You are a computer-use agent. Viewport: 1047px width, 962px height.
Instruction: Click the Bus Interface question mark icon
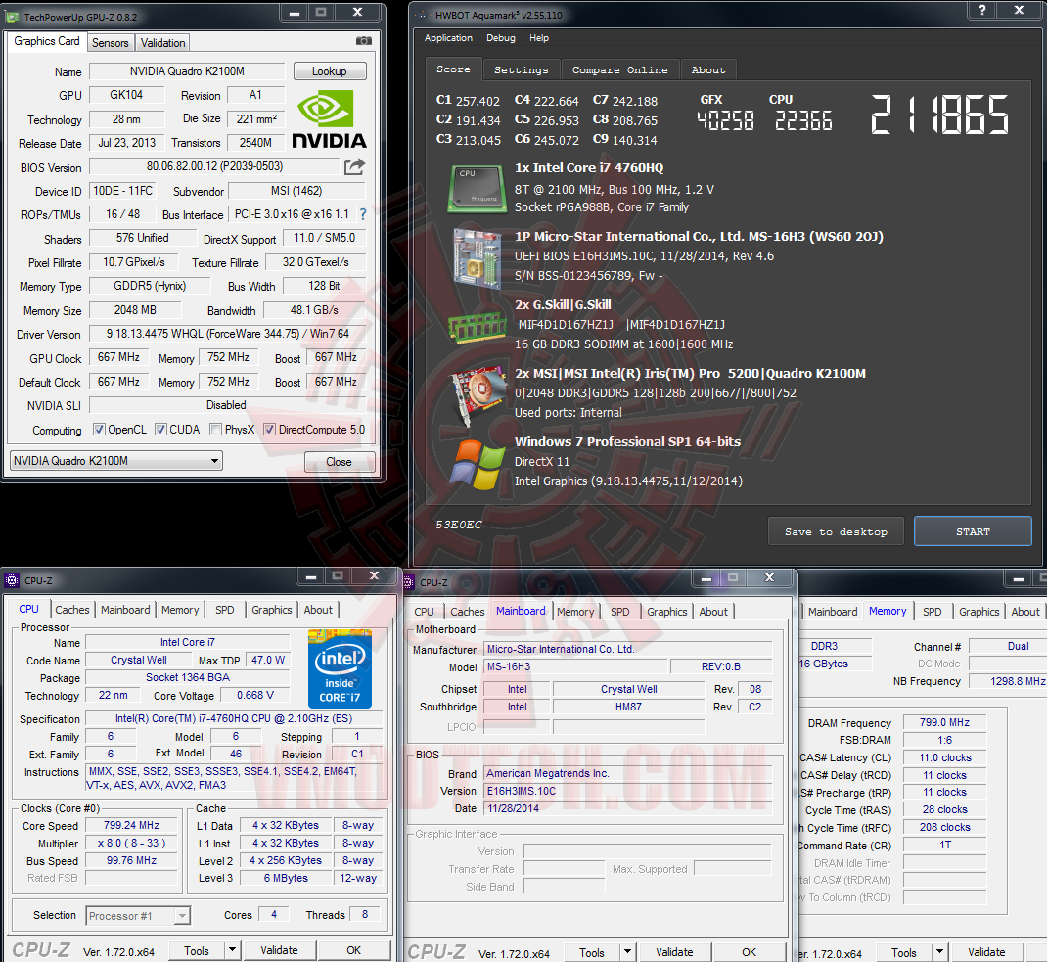363,214
